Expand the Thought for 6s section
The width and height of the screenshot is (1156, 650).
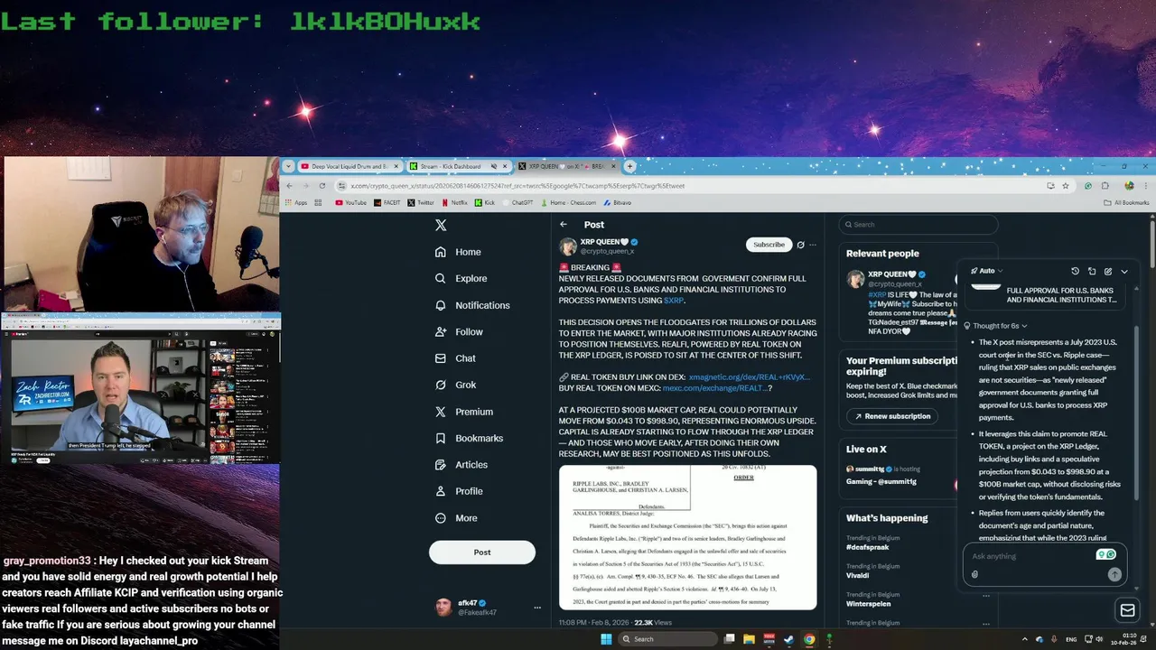coord(995,326)
